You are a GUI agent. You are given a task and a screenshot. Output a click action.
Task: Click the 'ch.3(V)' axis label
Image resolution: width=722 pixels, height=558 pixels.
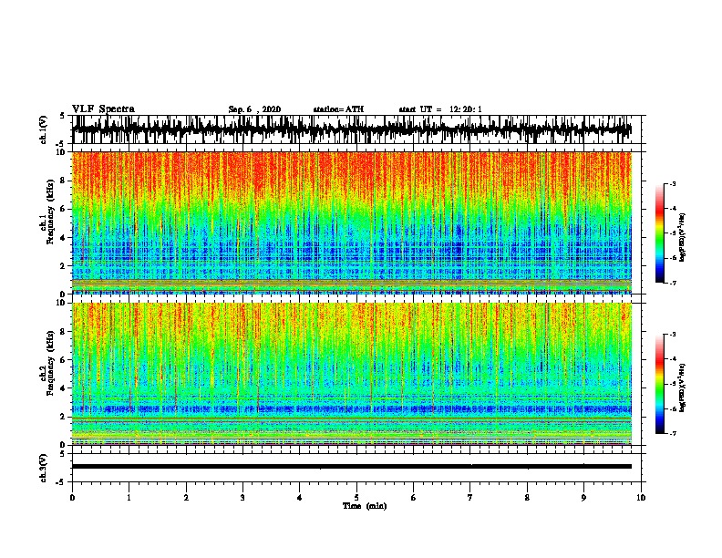coord(43,468)
